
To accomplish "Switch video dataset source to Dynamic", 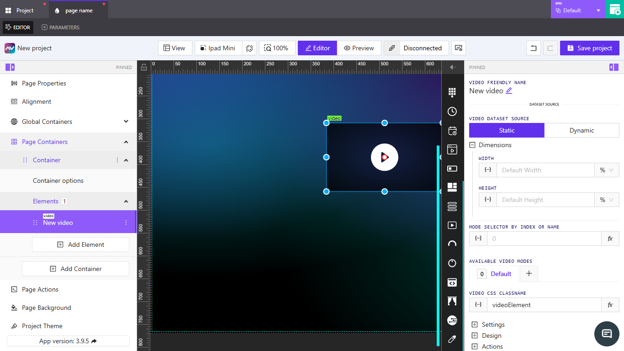I will 582,130.
